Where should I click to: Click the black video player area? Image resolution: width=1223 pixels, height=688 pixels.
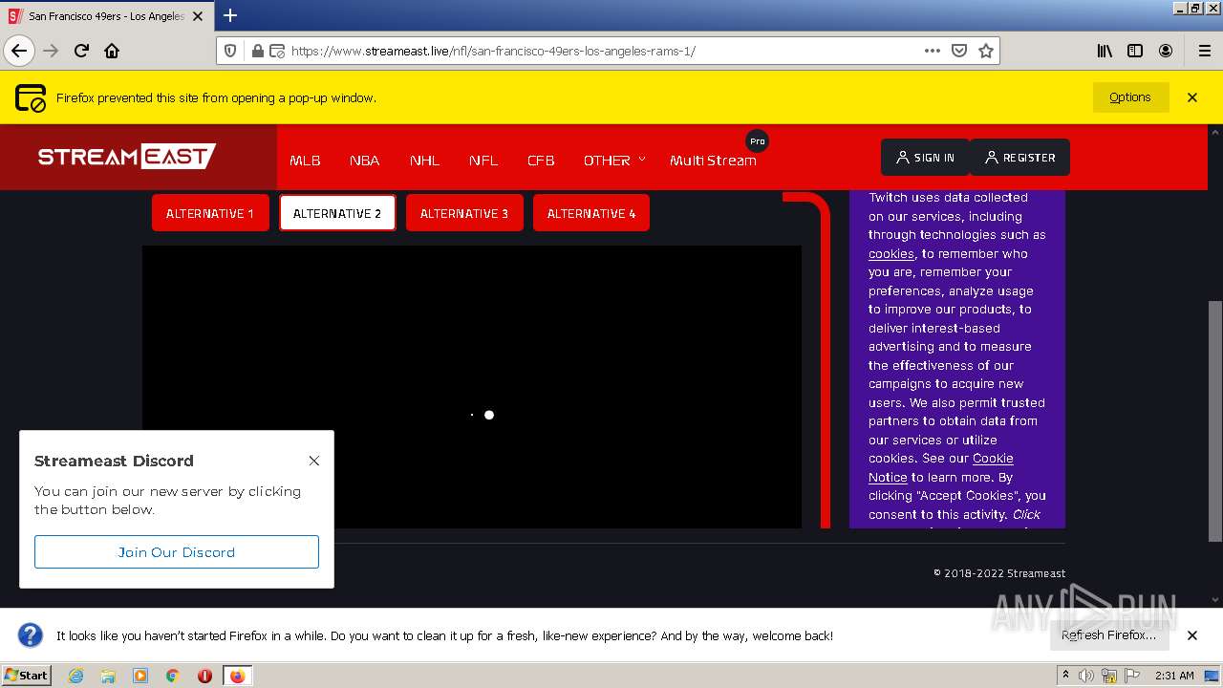click(472, 387)
